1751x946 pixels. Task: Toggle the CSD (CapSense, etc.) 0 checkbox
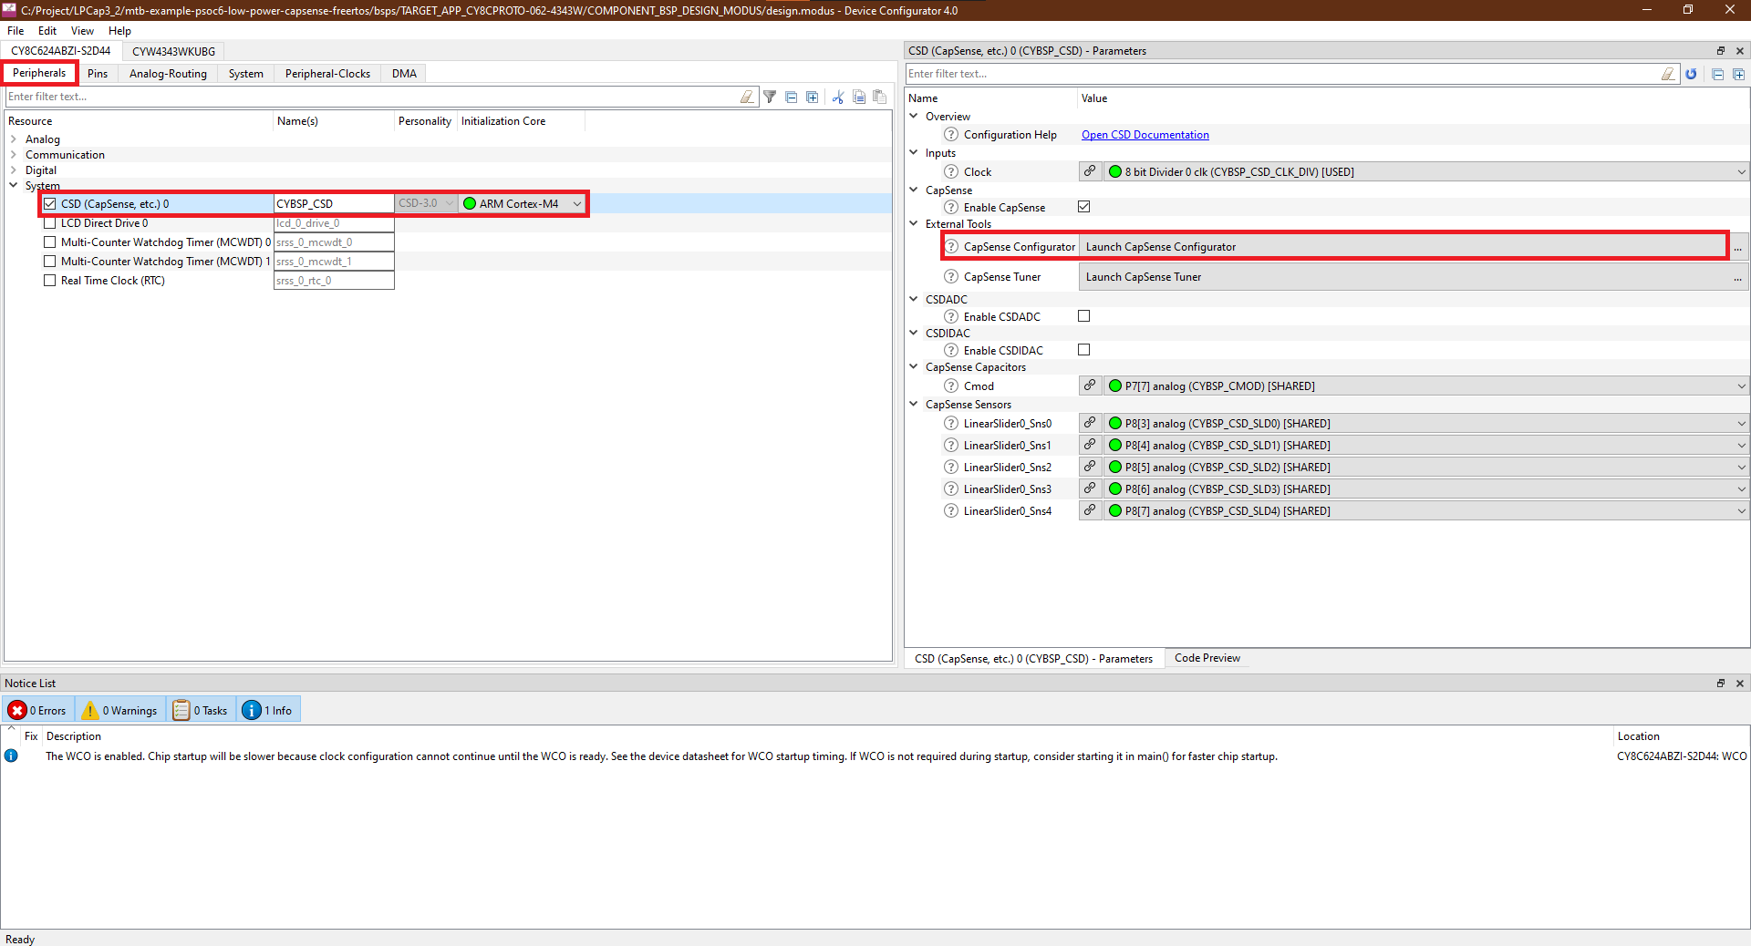[x=50, y=204]
